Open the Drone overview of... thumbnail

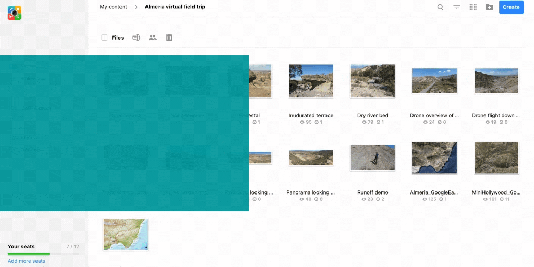434,81
